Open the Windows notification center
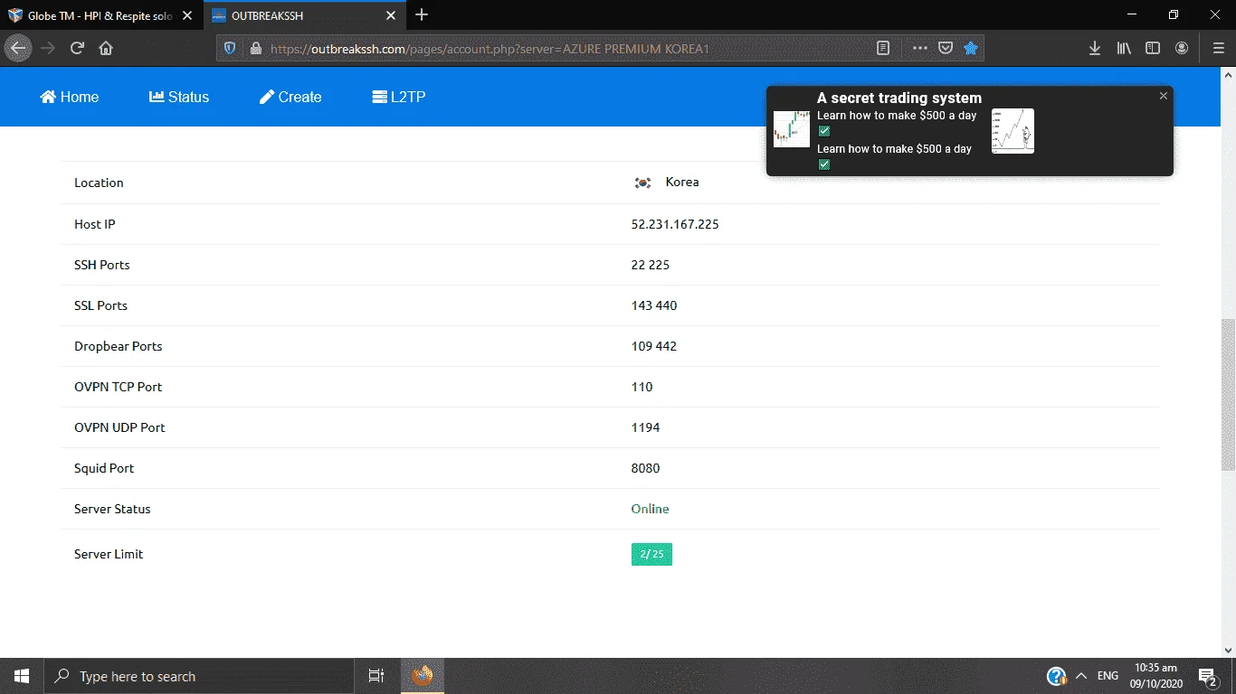Image resolution: width=1236 pixels, height=694 pixels. [x=1208, y=676]
